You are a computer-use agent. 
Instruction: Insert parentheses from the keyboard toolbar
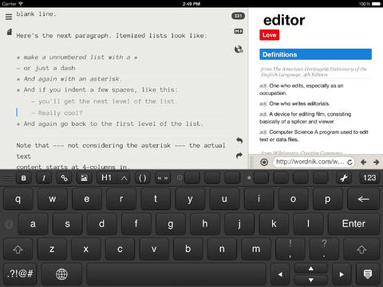(x=142, y=178)
